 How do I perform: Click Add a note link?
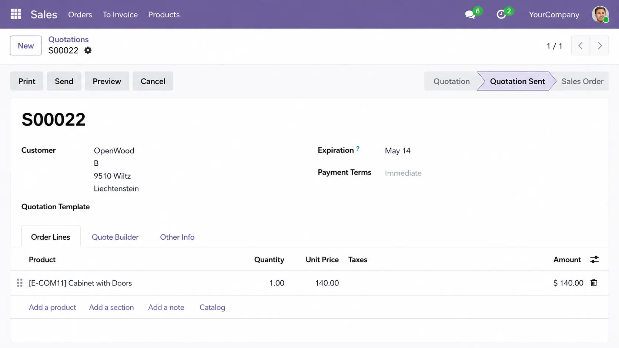point(166,307)
